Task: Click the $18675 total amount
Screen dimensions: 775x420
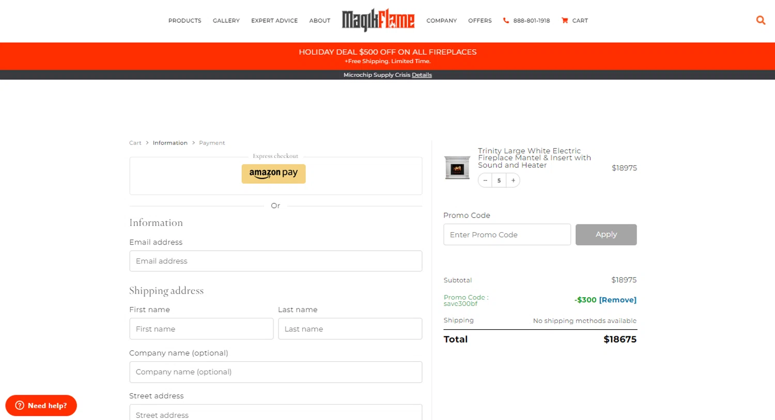Action: 620,339
